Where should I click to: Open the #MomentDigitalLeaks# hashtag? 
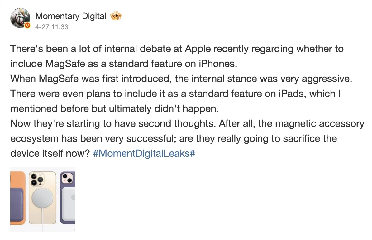pyautogui.click(x=144, y=154)
